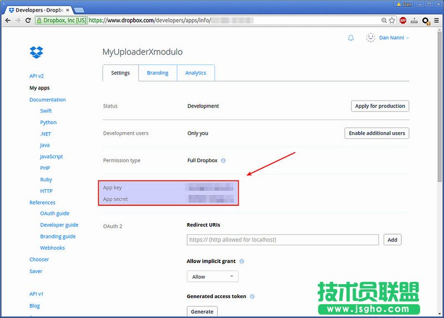Switch to the Analytics tab

click(x=195, y=73)
